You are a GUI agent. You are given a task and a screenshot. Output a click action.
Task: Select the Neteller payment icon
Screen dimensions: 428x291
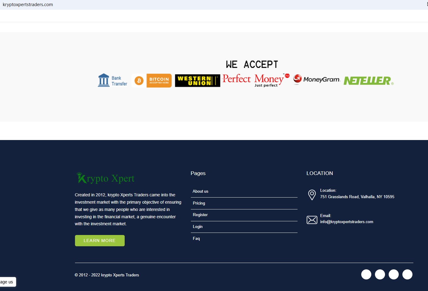(x=368, y=80)
